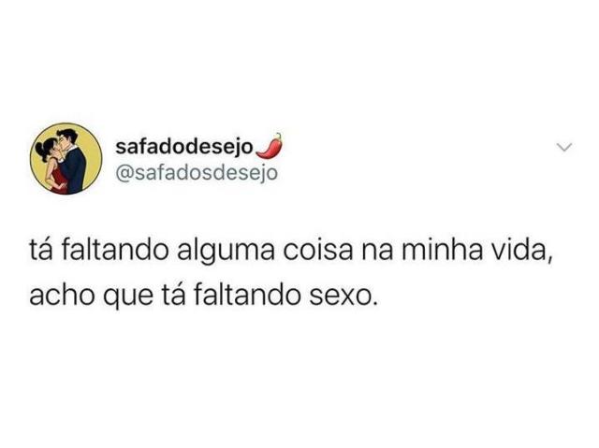Click the kissing couple profile avatar
The height and width of the screenshot is (448, 599).
coord(66,159)
